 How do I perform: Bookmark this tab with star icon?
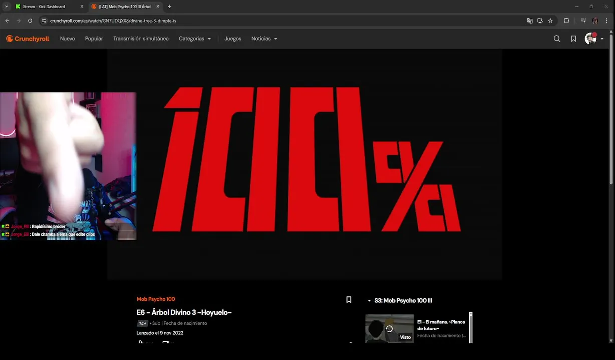pyautogui.click(x=550, y=21)
